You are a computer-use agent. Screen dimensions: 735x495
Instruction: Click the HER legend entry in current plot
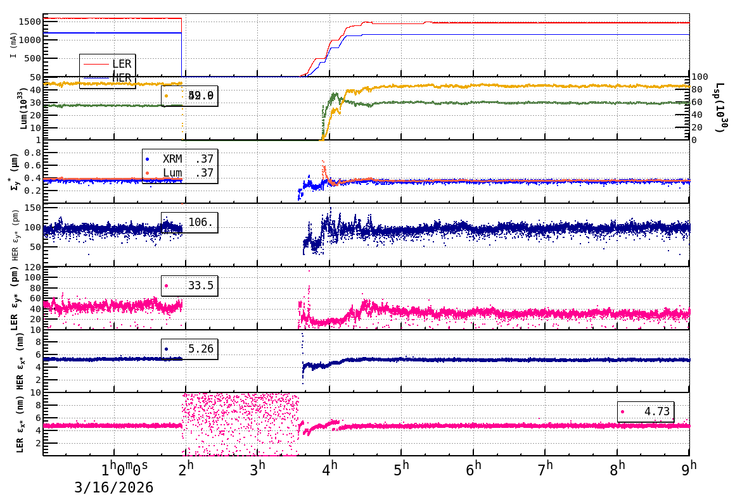coord(108,78)
